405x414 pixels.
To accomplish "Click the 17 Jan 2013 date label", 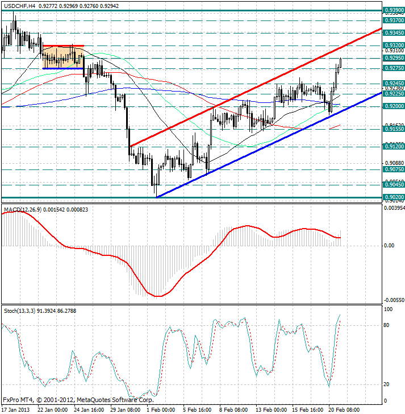I will (x=16, y=410).
